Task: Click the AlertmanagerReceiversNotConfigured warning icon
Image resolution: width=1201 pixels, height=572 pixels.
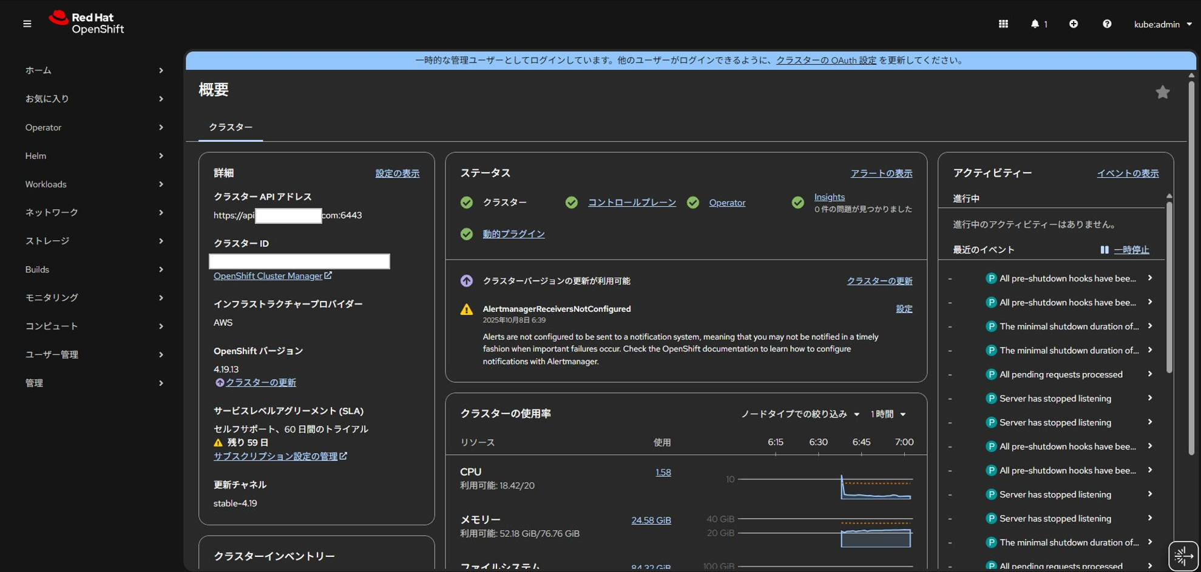Action: click(x=466, y=309)
